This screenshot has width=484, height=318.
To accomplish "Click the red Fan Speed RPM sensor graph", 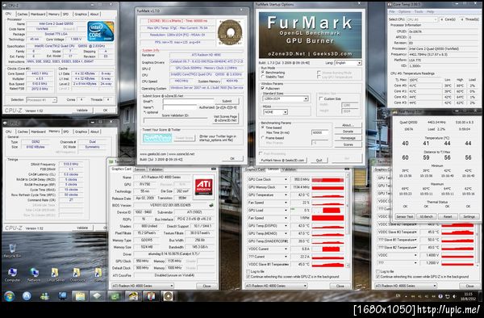I will pyautogui.click(x=328, y=218).
